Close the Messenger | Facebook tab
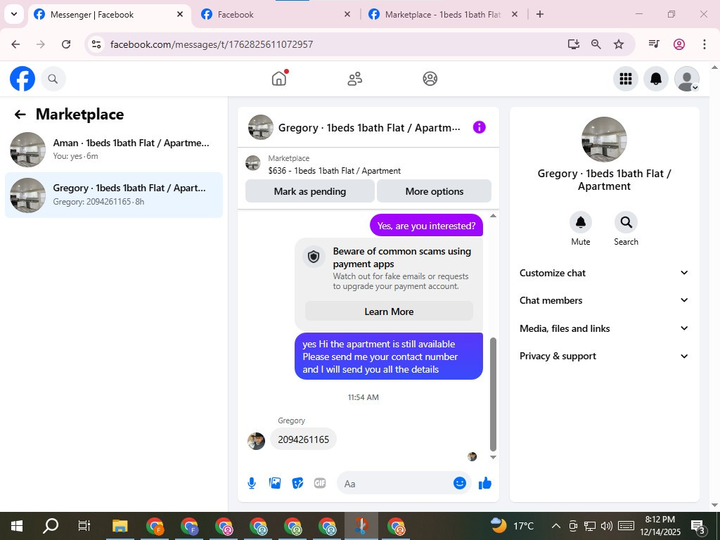The image size is (720, 540). pos(180,14)
